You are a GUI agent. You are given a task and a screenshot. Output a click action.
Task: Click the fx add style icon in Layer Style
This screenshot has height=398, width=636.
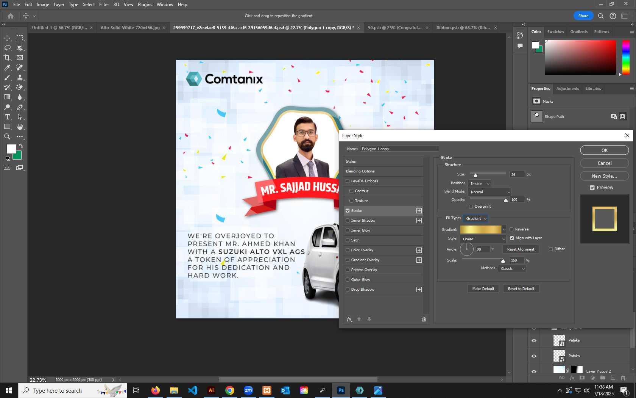click(349, 319)
